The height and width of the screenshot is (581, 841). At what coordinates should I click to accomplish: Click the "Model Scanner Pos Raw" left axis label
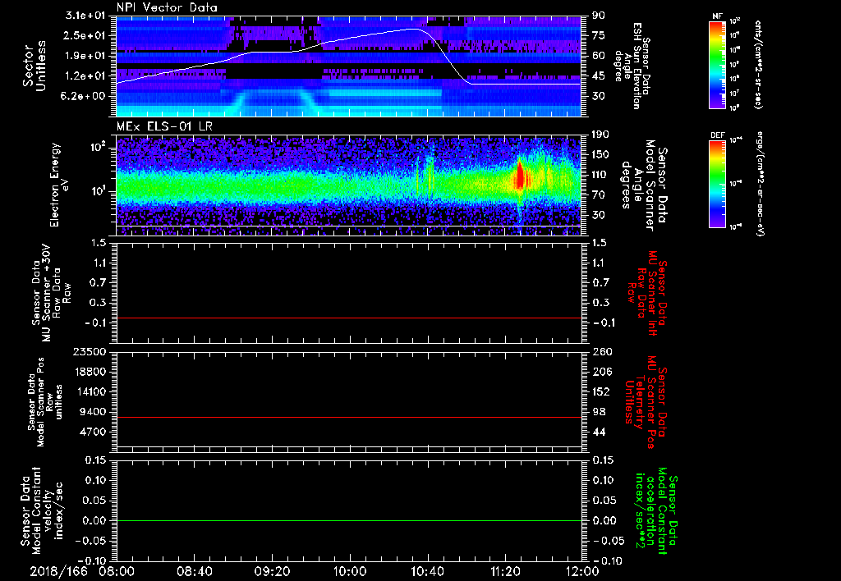click(x=45, y=402)
